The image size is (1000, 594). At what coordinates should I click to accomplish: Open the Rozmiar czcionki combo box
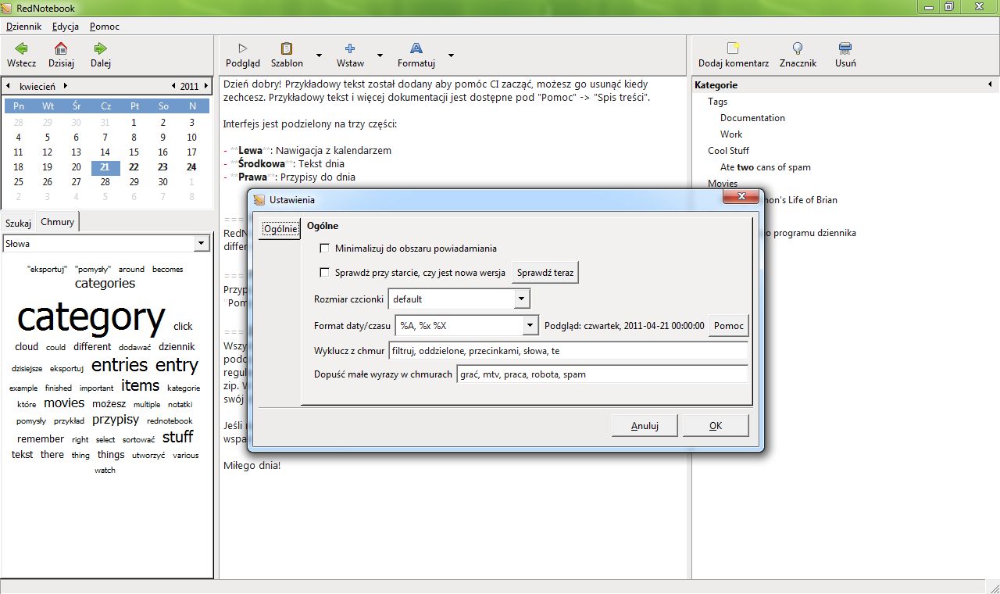coord(459,299)
